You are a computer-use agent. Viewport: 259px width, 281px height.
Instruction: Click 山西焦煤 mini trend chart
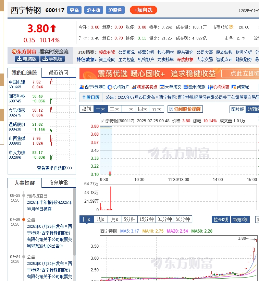tap(63, 141)
